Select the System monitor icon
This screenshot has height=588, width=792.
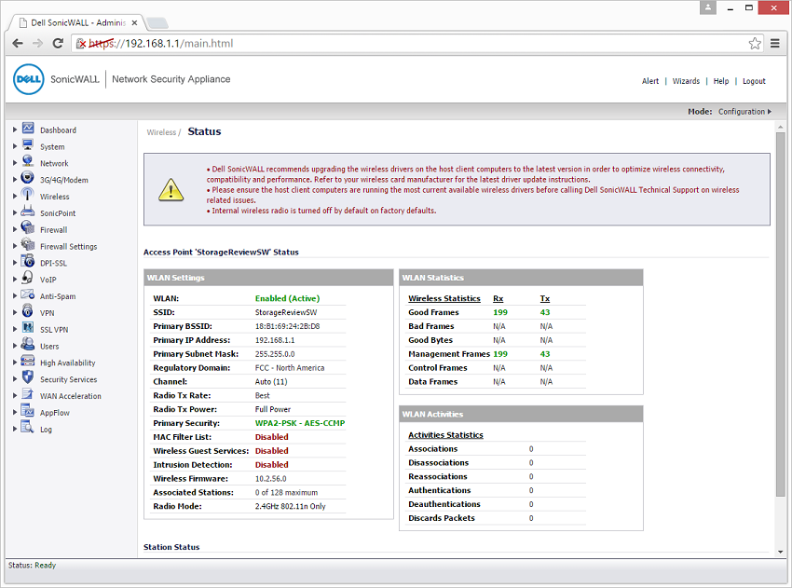28,145
